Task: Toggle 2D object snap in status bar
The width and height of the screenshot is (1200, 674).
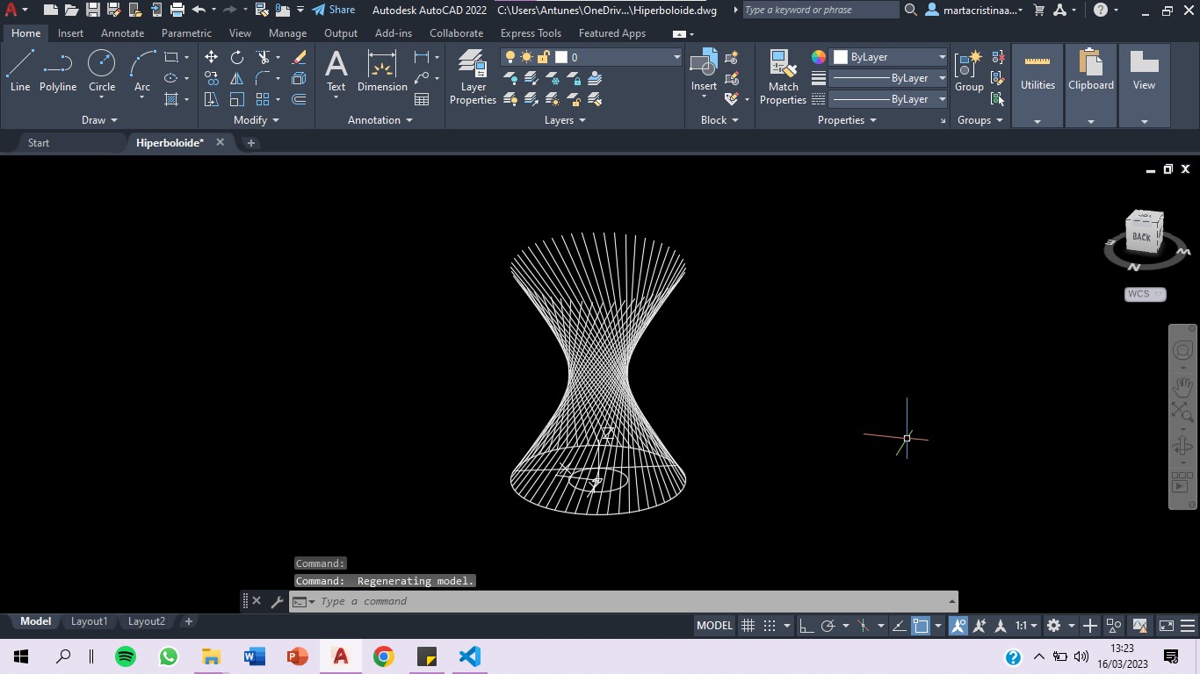Action: coord(921,626)
